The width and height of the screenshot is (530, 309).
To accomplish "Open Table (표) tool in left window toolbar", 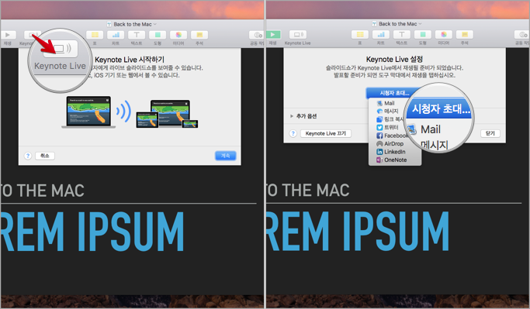I will pyautogui.click(x=95, y=35).
